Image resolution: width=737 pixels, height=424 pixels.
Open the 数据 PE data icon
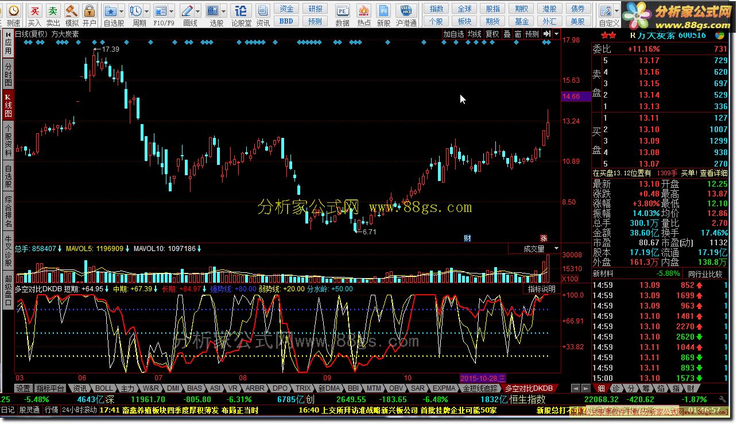342,10
